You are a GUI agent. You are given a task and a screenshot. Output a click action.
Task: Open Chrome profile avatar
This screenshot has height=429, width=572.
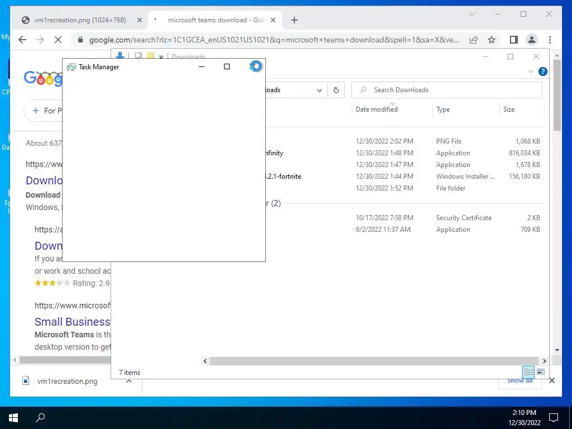(532, 40)
